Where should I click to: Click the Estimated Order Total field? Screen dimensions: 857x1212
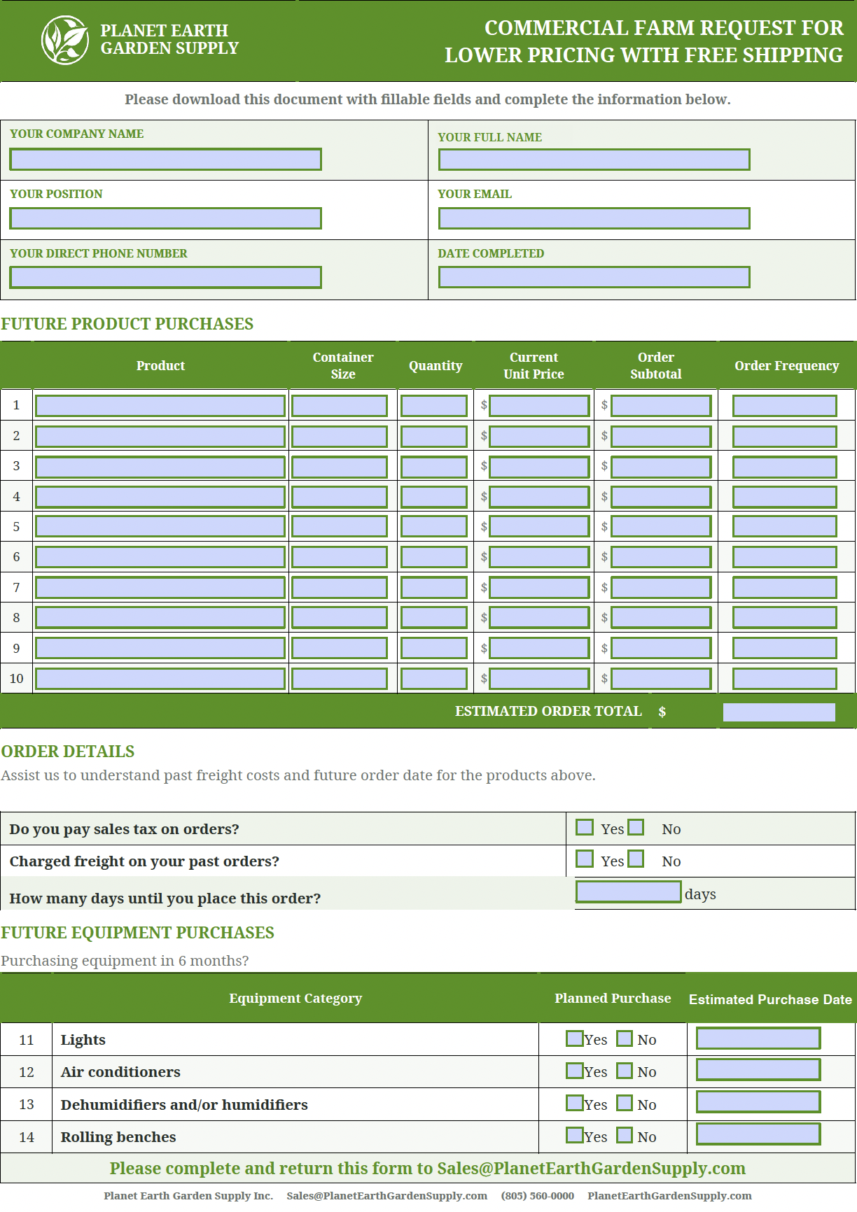pos(779,712)
